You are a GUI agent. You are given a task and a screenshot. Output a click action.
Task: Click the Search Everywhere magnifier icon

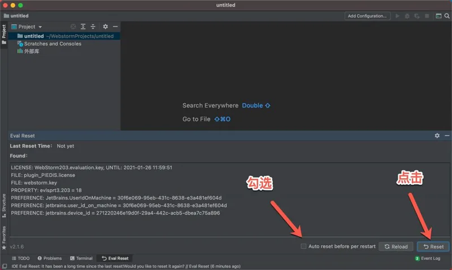click(446, 16)
